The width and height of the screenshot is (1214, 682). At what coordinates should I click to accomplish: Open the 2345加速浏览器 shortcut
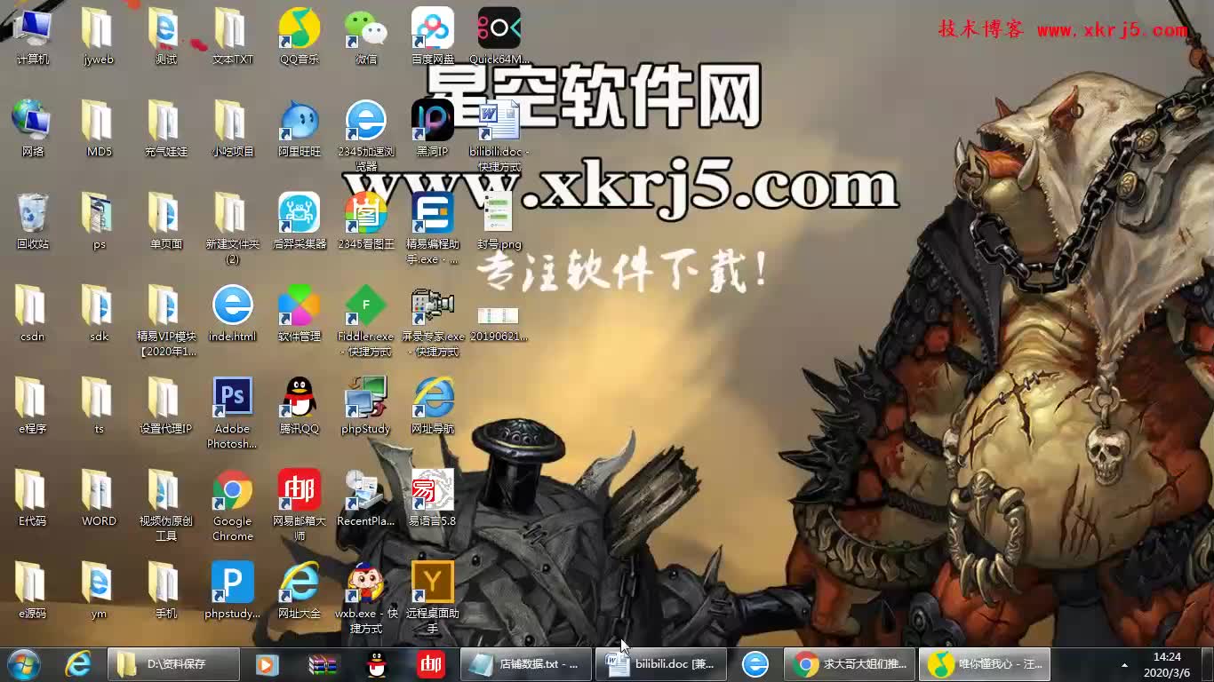click(366, 136)
